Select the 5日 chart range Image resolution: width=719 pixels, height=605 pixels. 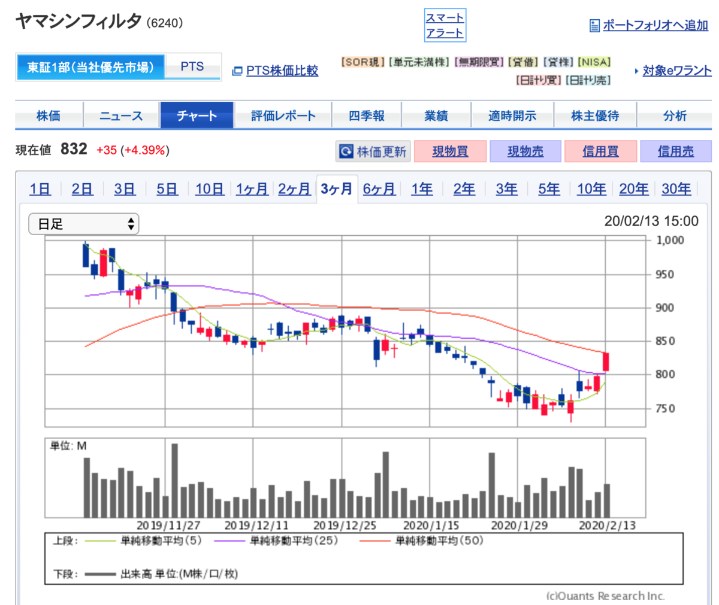click(x=167, y=189)
